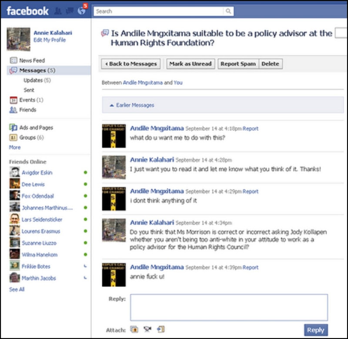Image resolution: width=348 pixels, height=339 pixels.
Task: Attach a link using the link icon
Action: pos(161,329)
